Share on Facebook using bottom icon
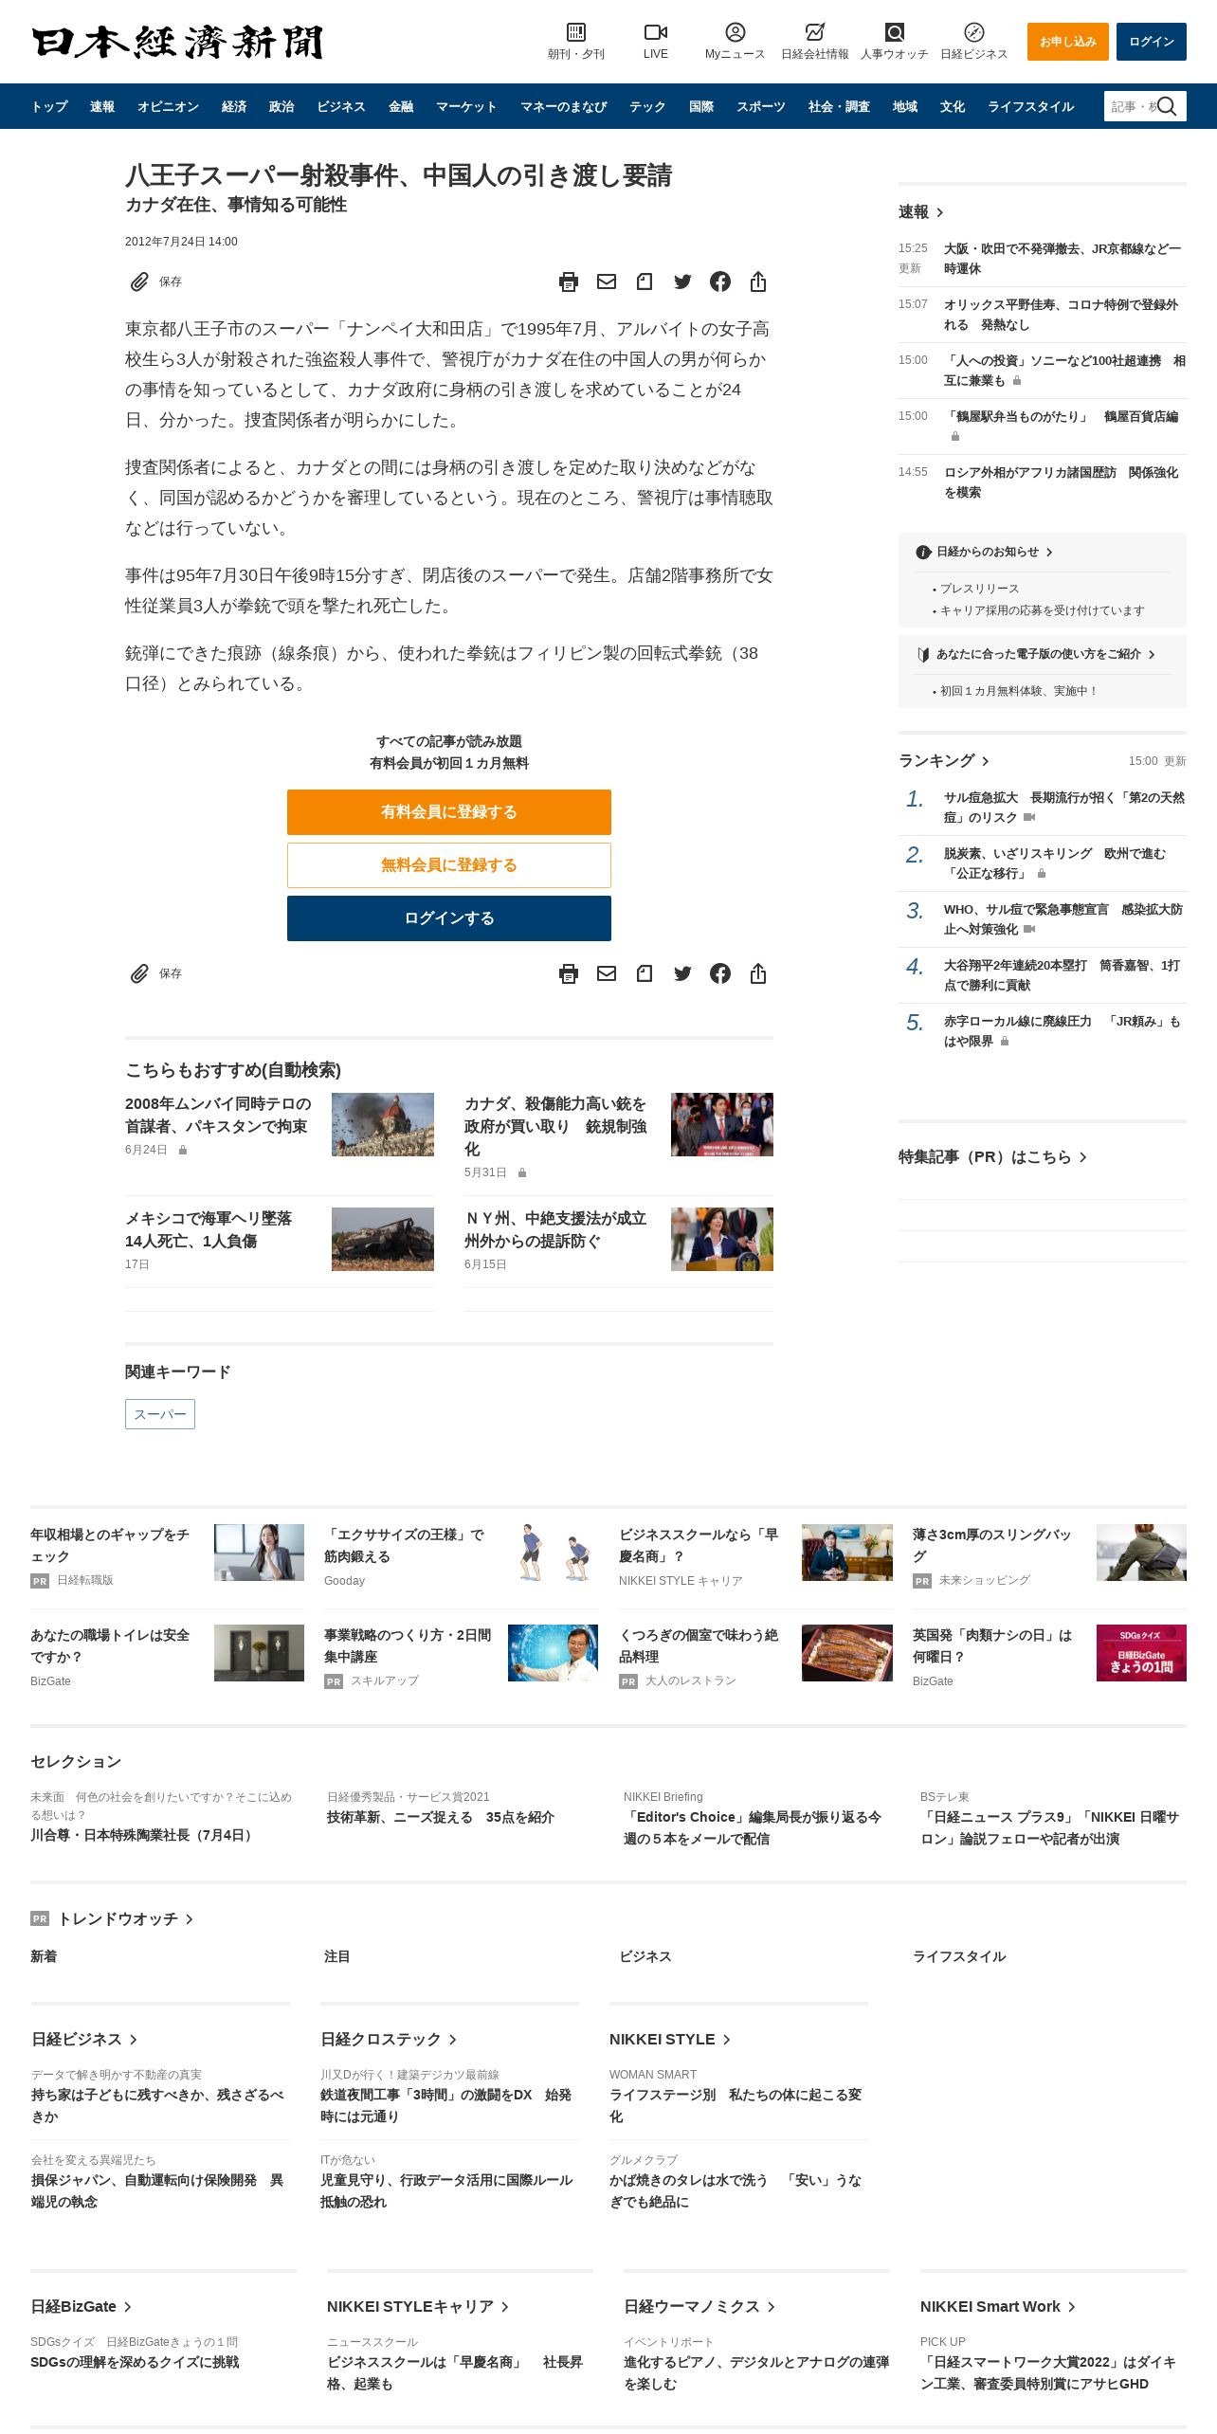Screen dimensions: 1217x2434 [x=720, y=973]
